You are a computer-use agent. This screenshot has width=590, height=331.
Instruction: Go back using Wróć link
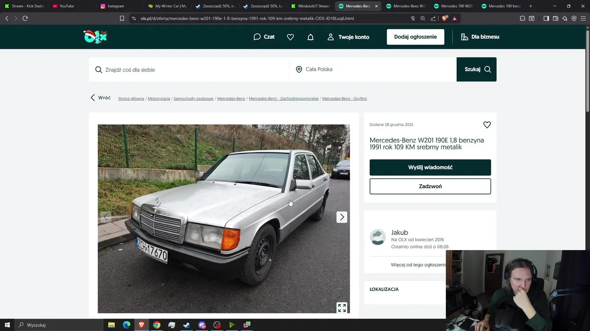100,98
